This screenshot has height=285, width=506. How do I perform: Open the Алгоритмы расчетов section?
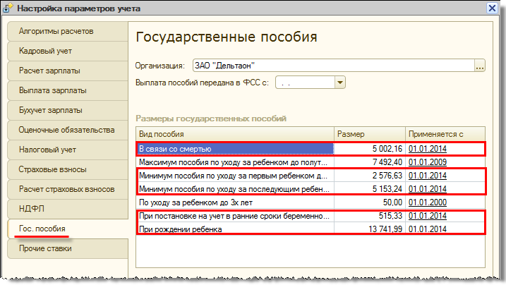(68, 31)
